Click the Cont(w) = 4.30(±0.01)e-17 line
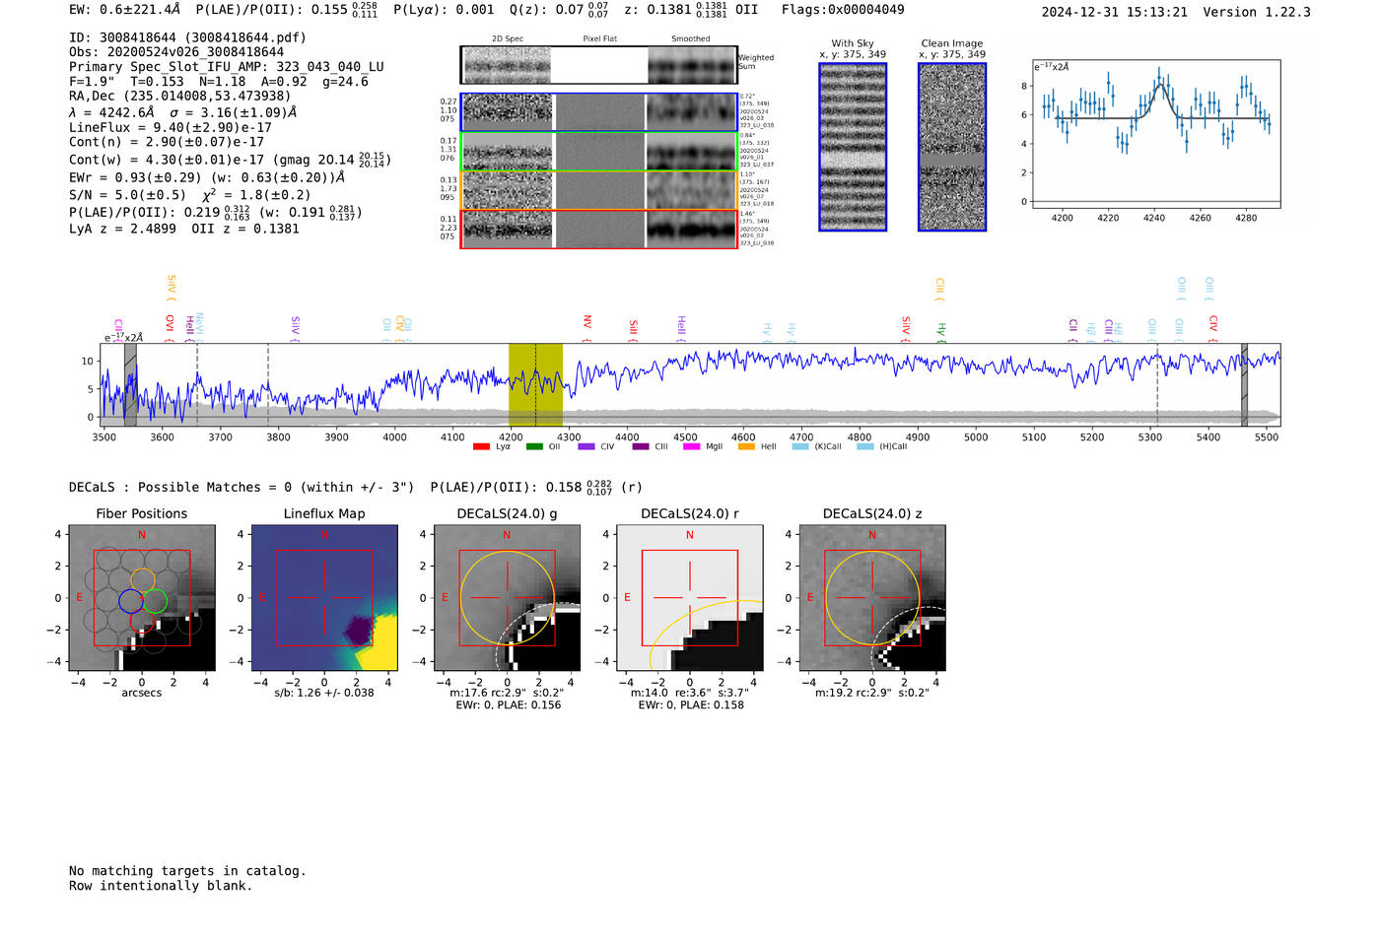Viewport: 1380px width, 939px height. click(x=230, y=159)
